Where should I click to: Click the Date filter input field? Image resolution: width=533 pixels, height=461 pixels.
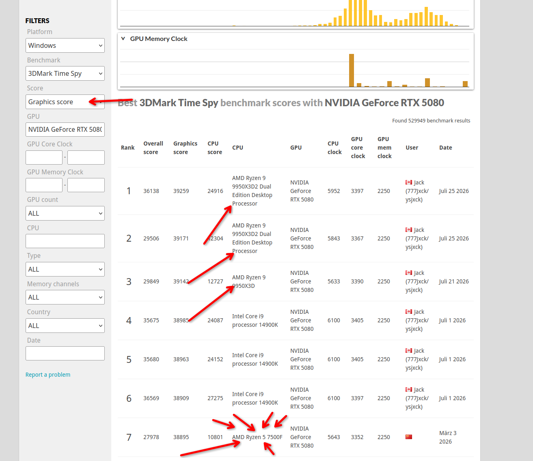(x=65, y=353)
